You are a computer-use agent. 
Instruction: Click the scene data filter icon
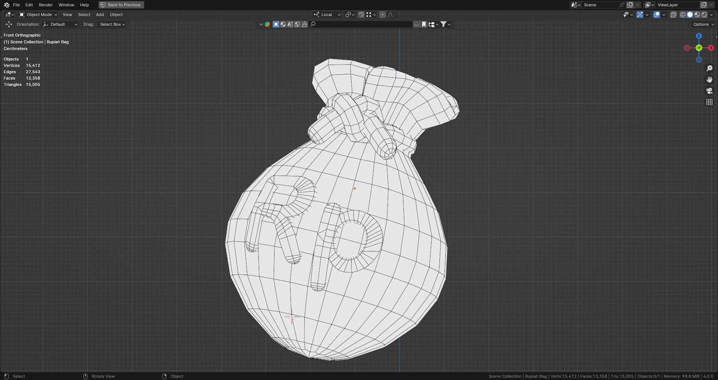coord(290,24)
